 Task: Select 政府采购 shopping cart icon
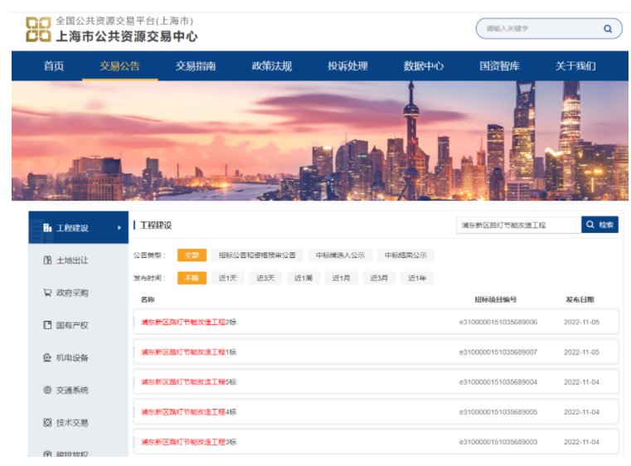click(x=47, y=293)
